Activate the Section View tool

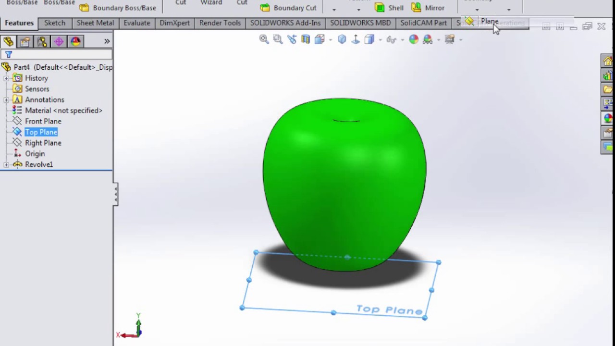click(306, 39)
